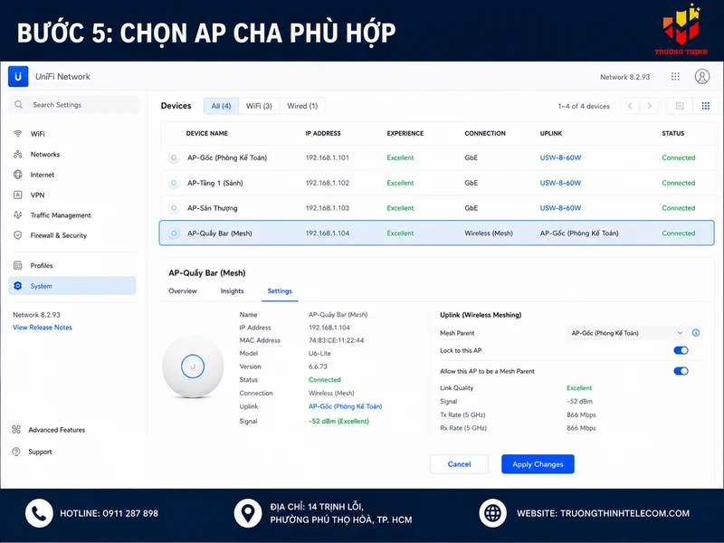This screenshot has height=543, width=724.
Task: Click the Cancel button
Action: coord(459,464)
